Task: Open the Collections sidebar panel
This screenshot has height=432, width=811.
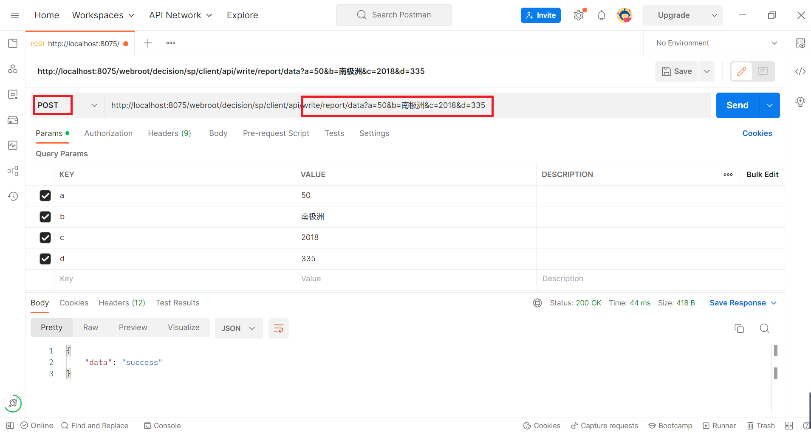Action: 13,43
